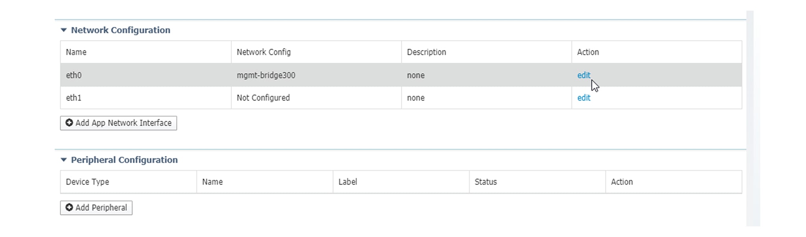806x237 pixels.
Task: Click the none description for eth1
Action: 487,98
